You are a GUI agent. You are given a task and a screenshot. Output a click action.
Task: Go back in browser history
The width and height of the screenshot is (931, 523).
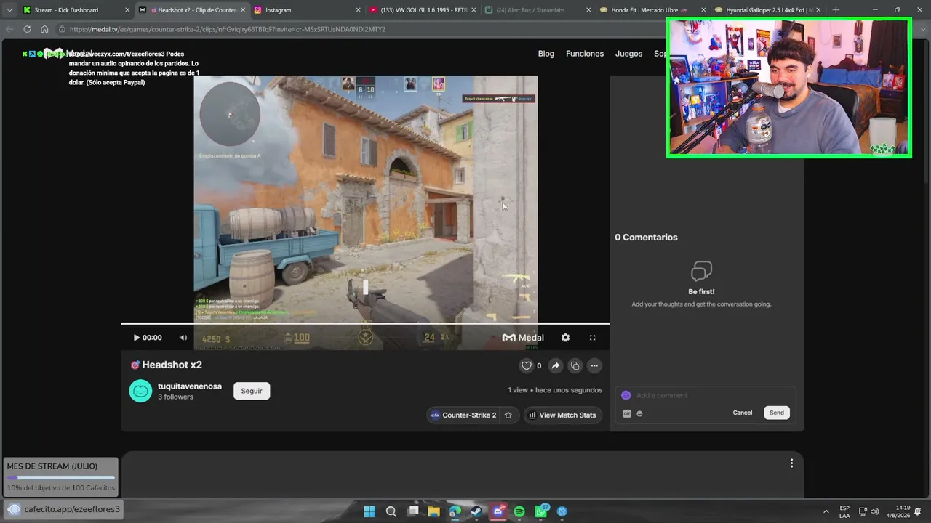coord(9,29)
